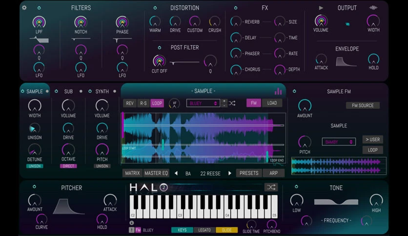Click the shuffle icon next to HALO logo
This screenshot has height=236, width=408.
point(271,187)
